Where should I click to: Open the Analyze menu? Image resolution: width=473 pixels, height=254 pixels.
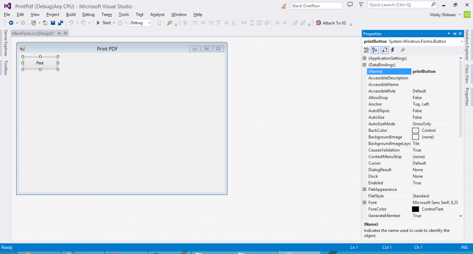[157, 14]
